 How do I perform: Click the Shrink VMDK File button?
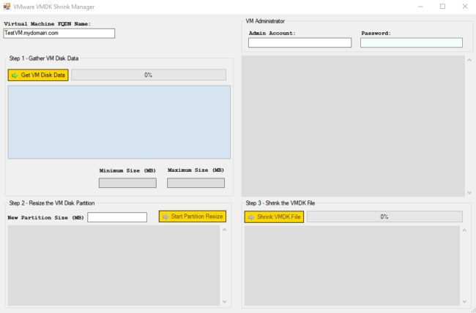[x=274, y=217]
